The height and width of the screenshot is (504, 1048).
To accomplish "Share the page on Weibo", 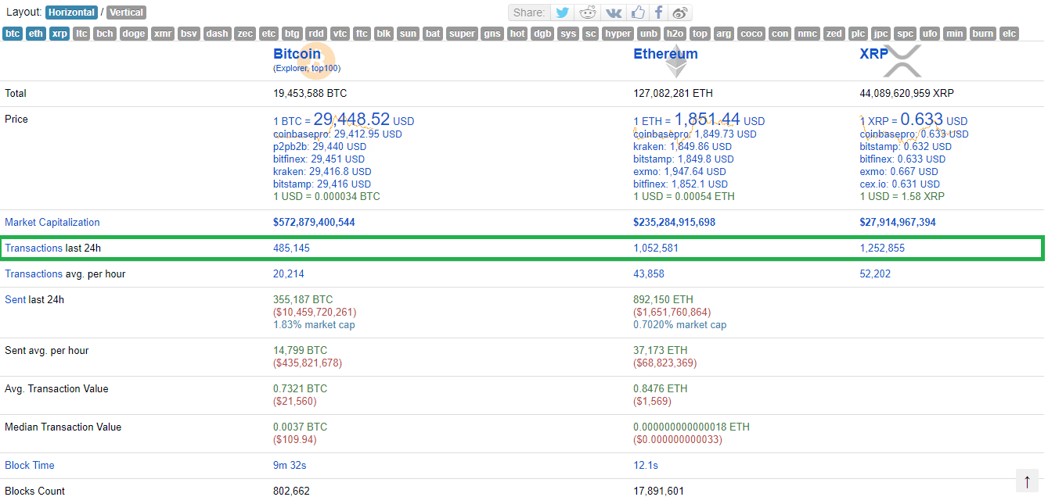I will point(681,13).
